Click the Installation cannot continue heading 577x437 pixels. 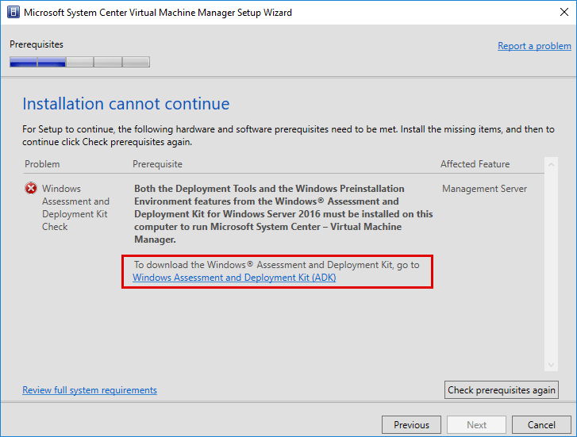[x=126, y=104]
